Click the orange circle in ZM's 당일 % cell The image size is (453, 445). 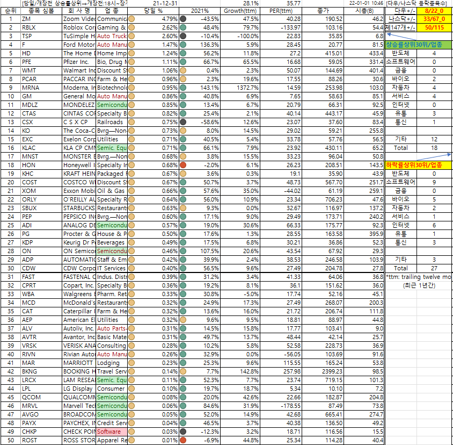[131, 19]
